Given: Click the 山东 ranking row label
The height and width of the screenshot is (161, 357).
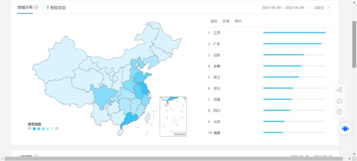Looking at the screenshot, I should coord(217,55).
